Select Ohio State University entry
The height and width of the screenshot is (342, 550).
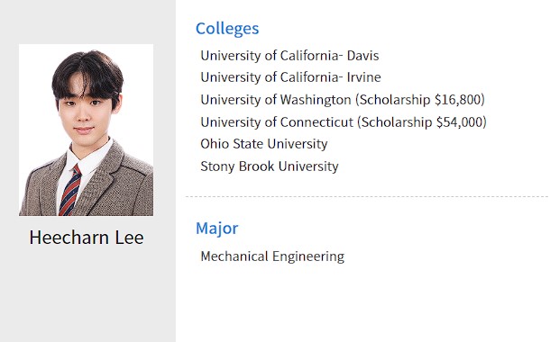pos(264,144)
